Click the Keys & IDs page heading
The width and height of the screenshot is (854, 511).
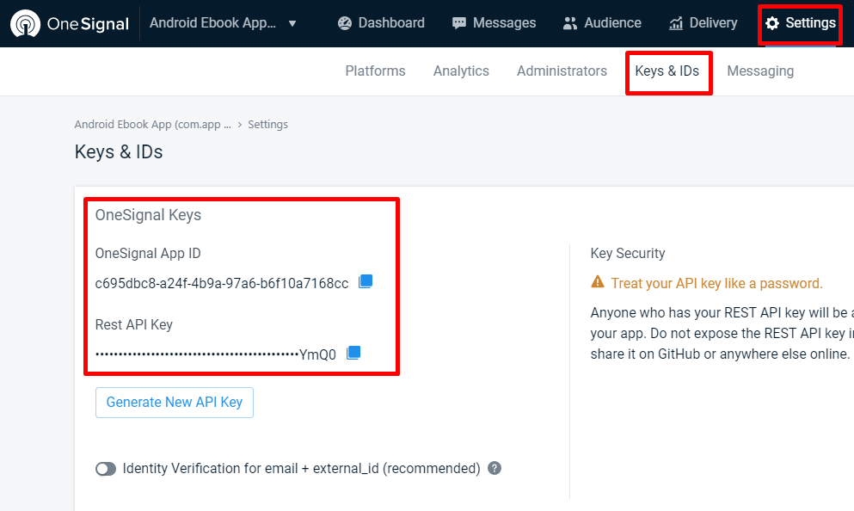pos(119,152)
